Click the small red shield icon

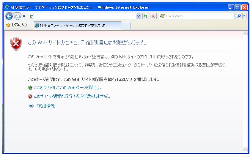pos(30,96)
